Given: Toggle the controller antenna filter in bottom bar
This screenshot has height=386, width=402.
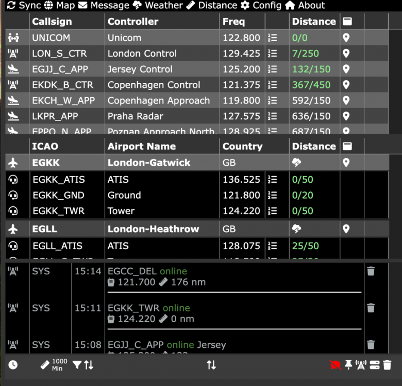Looking at the screenshot, I should (361, 365).
